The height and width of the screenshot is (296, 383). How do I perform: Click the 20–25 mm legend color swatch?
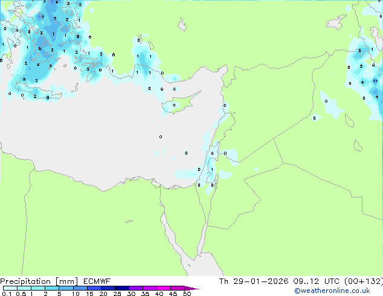(108, 288)
